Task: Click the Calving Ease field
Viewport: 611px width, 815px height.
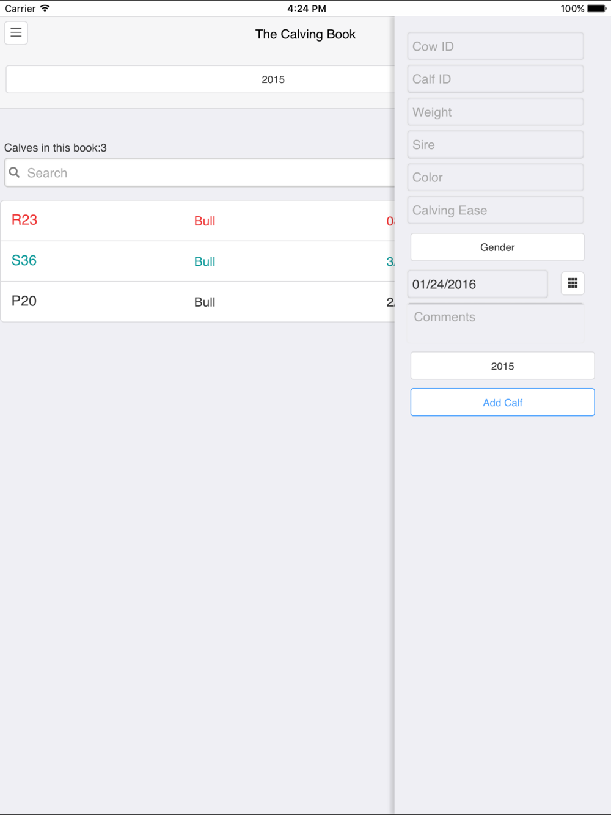Action: click(495, 211)
